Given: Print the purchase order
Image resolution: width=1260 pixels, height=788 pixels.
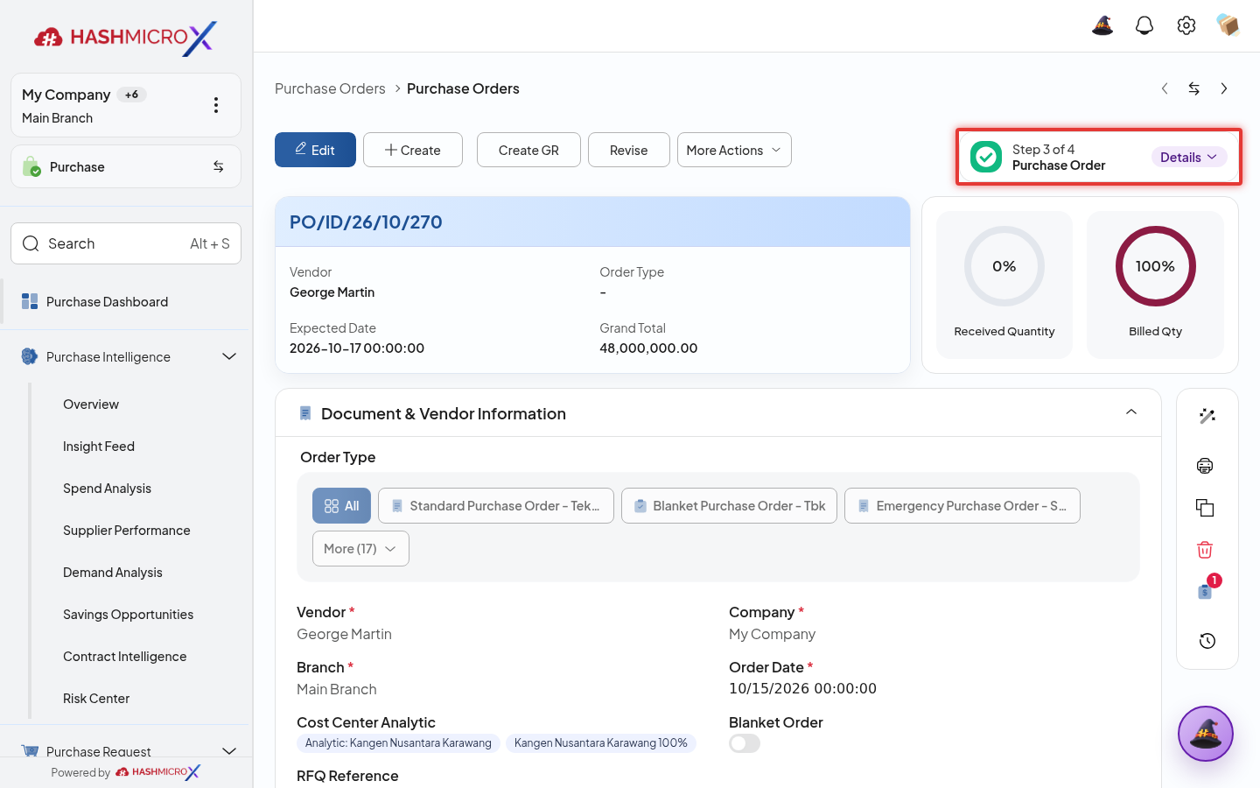Looking at the screenshot, I should coord(1205,466).
